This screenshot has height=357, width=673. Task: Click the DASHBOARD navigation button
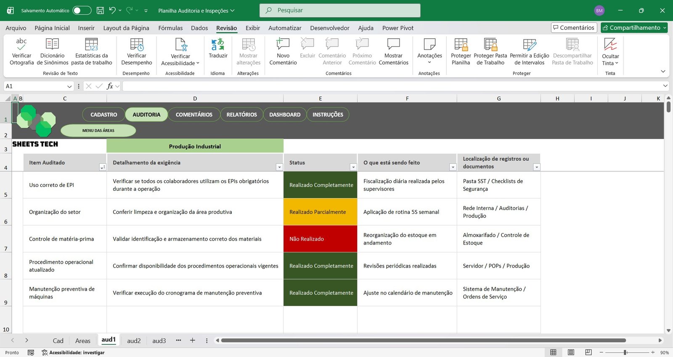[285, 115]
